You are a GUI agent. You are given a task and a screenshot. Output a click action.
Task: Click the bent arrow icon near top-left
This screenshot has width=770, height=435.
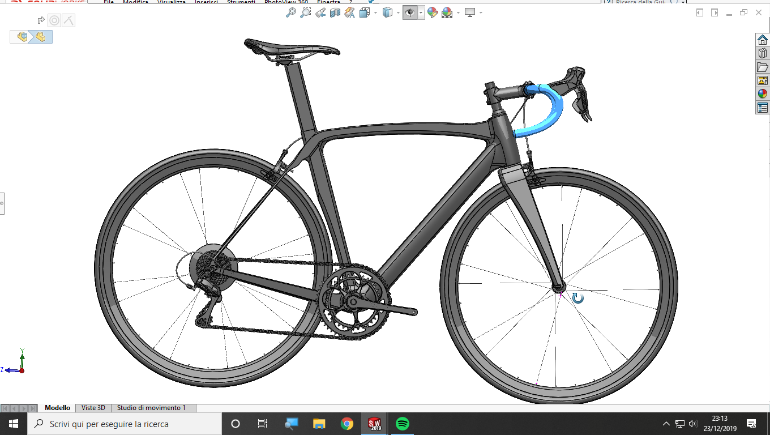[41, 20]
